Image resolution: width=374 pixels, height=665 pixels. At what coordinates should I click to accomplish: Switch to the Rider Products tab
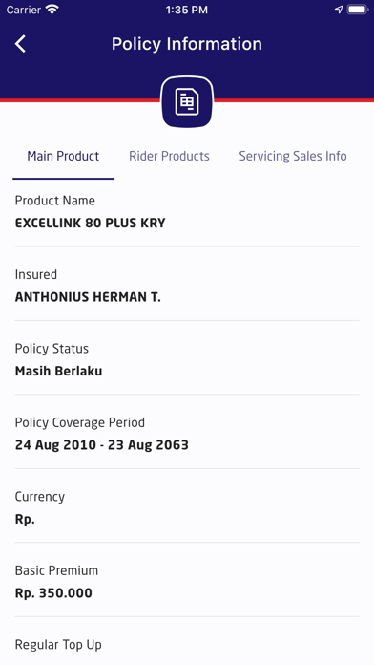(x=169, y=156)
